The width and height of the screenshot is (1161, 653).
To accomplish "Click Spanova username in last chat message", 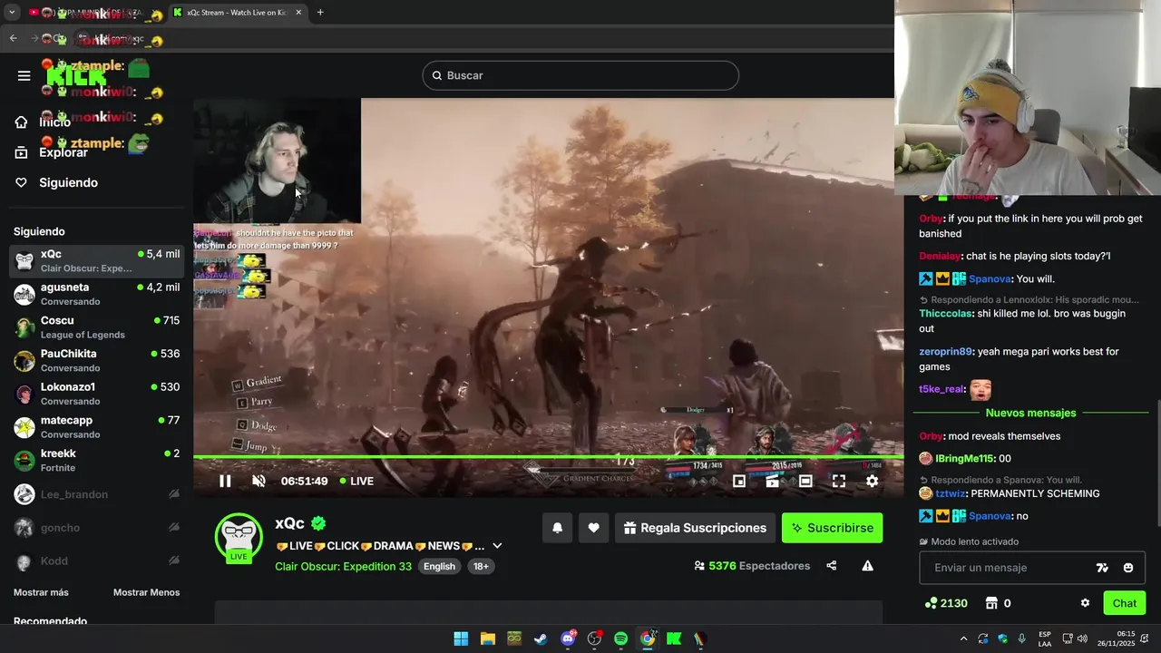I will tap(990, 516).
